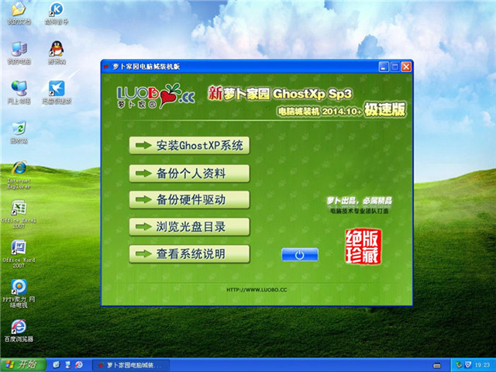The width and height of the screenshot is (496, 372).
Task: Open My Documents (我的文档) desktop icon
Action: click(x=19, y=12)
